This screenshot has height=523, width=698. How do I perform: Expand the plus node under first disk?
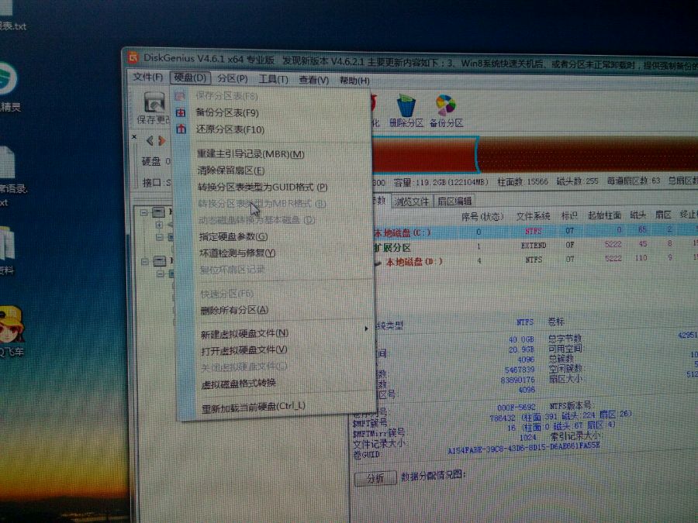[x=159, y=225]
